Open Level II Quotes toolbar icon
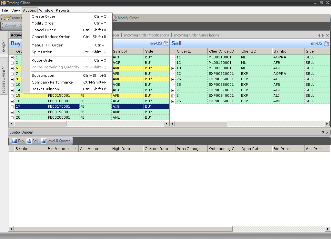Viewport: 331px width, 239px height. coord(43,141)
